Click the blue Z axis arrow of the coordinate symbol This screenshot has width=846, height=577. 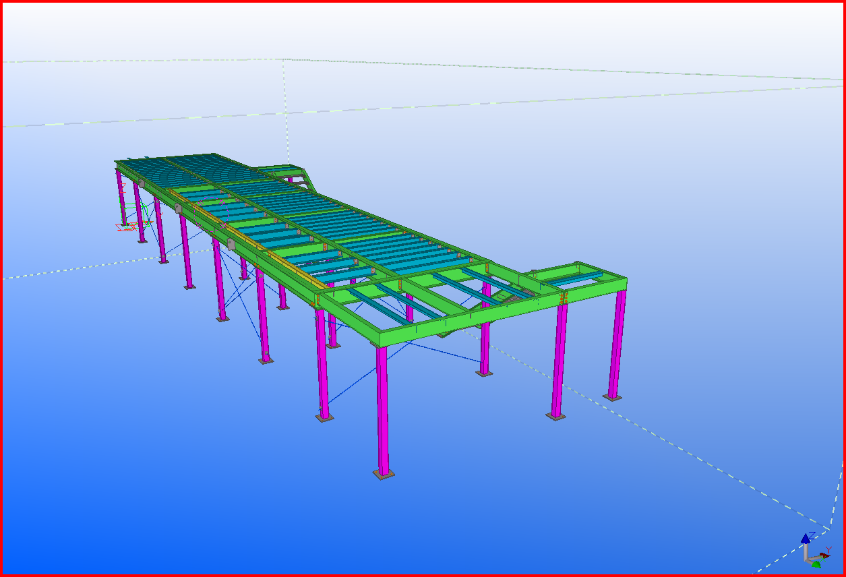805,539
